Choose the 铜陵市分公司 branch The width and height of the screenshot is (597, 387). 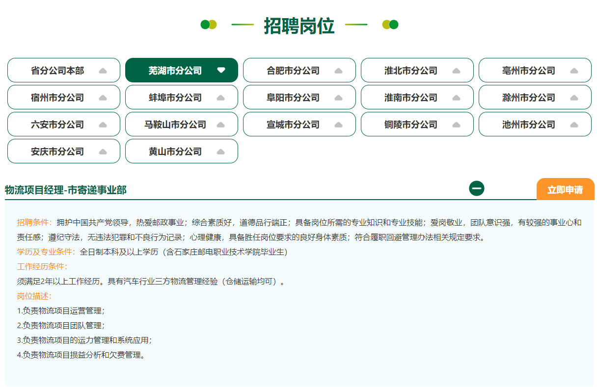coord(417,124)
